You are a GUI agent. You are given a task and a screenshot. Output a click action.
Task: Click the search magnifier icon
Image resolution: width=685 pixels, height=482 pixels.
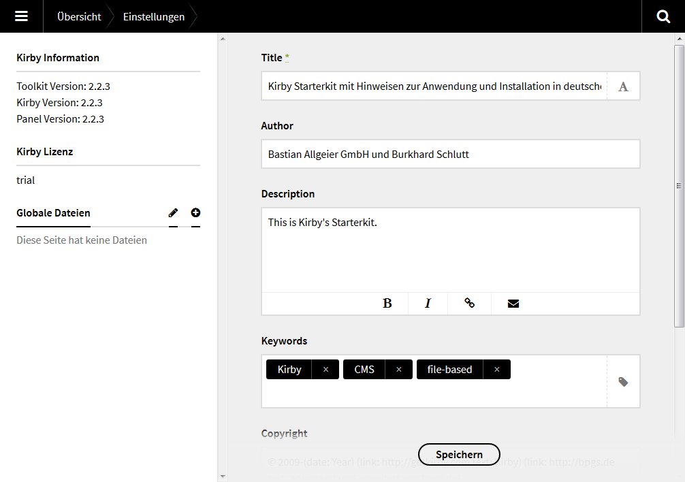663,16
